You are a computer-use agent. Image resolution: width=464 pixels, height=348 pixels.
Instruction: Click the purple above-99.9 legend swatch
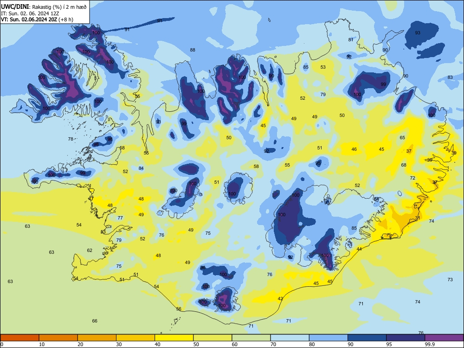pyautogui.click(x=444, y=338)
